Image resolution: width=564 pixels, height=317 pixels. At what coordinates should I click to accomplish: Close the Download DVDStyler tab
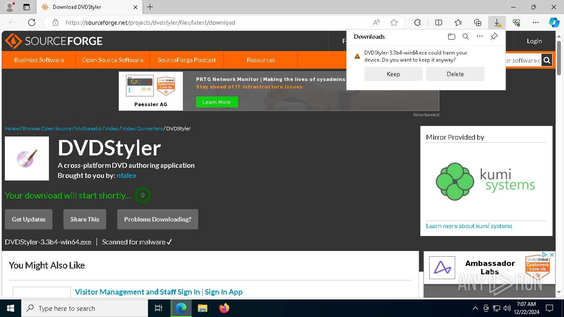click(135, 7)
